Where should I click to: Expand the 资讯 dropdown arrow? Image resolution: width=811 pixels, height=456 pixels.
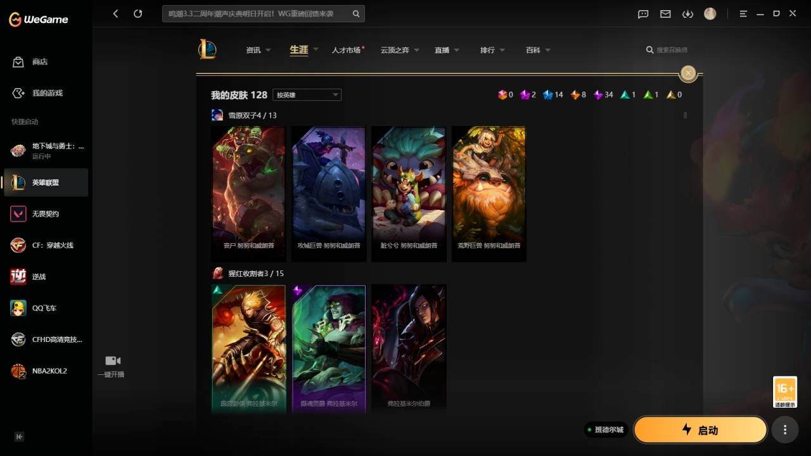click(x=268, y=50)
